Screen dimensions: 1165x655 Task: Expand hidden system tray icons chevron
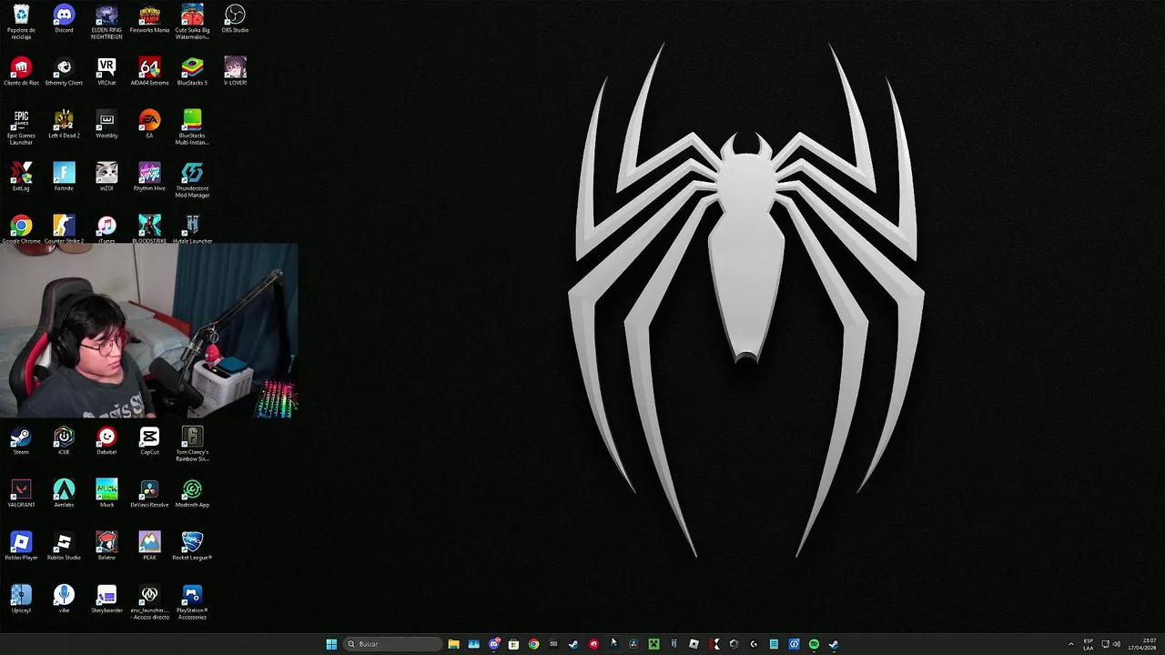(x=1070, y=644)
